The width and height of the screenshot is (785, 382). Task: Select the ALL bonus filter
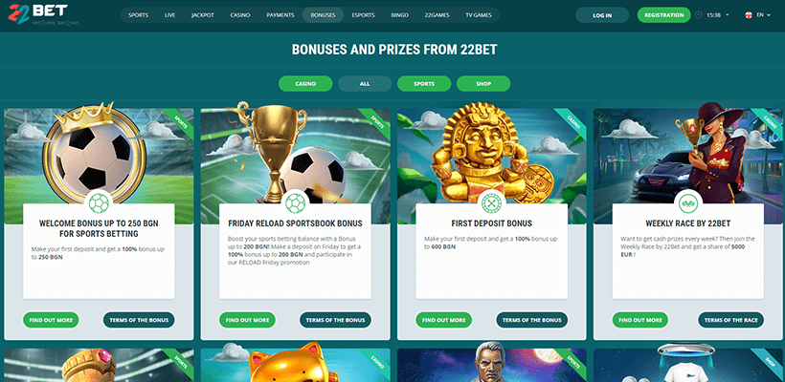(x=365, y=84)
